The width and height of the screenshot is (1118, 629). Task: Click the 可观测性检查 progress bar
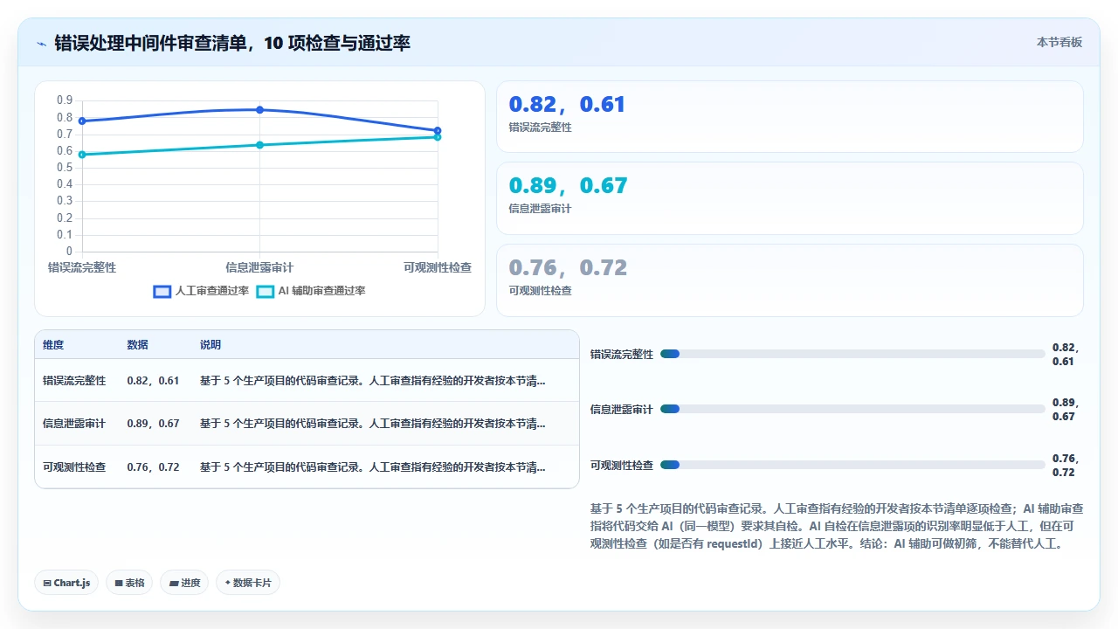(x=852, y=465)
